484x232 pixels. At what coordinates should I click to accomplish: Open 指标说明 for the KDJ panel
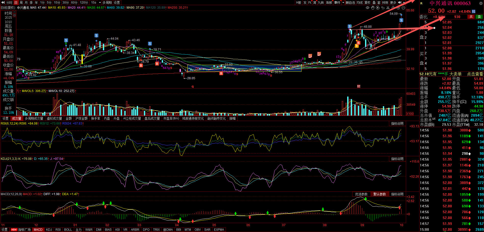[397, 159]
